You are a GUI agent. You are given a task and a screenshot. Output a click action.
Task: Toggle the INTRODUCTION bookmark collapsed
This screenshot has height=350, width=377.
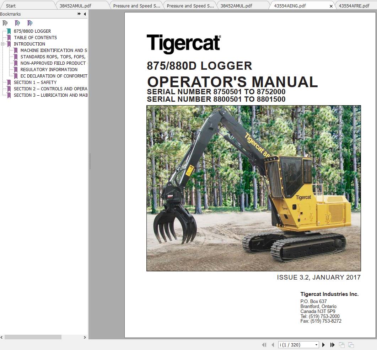tap(3, 44)
